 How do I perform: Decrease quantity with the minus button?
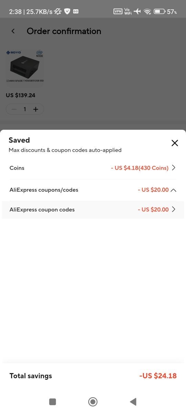click(14, 109)
